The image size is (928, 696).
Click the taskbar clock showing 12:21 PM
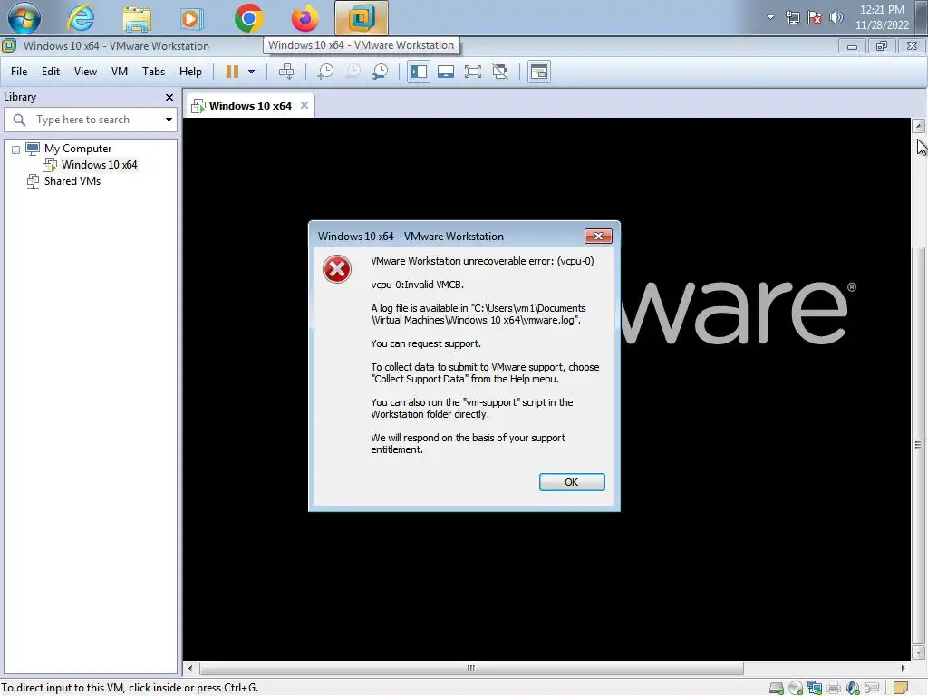[x=882, y=17]
